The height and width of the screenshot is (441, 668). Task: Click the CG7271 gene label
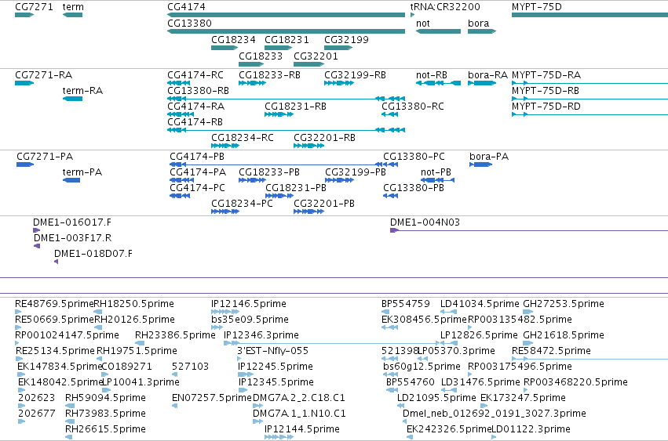(x=34, y=7)
